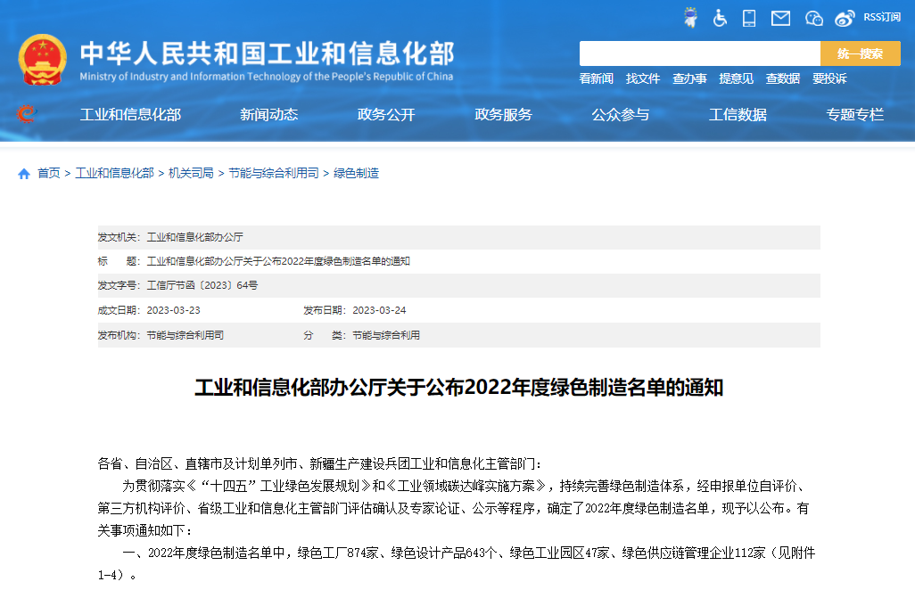915x590 pixels.
Task: Select 政务服务 in the navigation bar
Action: 503,114
